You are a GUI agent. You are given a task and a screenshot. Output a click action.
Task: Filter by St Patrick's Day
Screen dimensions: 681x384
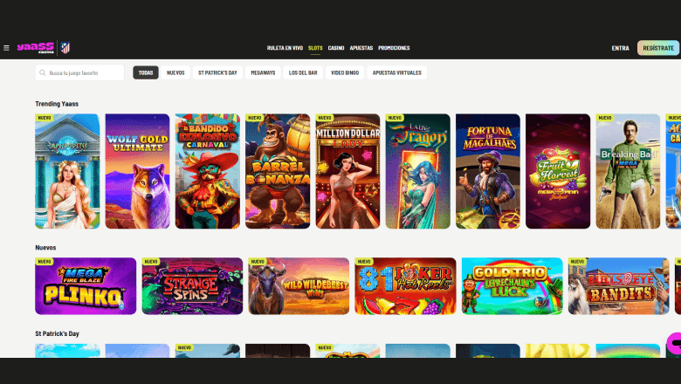(x=217, y=72)
